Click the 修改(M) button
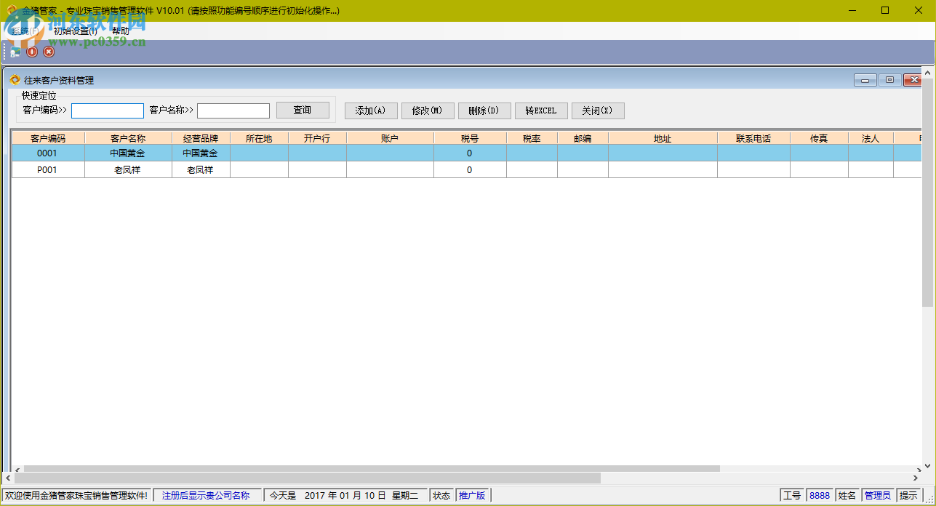Image resolution: width=936 pixels, height=506 pixels. (428, 111)
